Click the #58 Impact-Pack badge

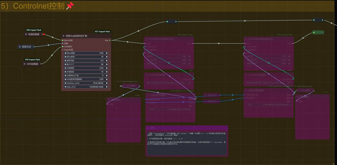point(34,30)
